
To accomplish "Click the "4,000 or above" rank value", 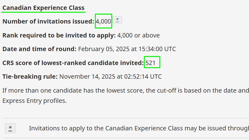I will 138,35.
